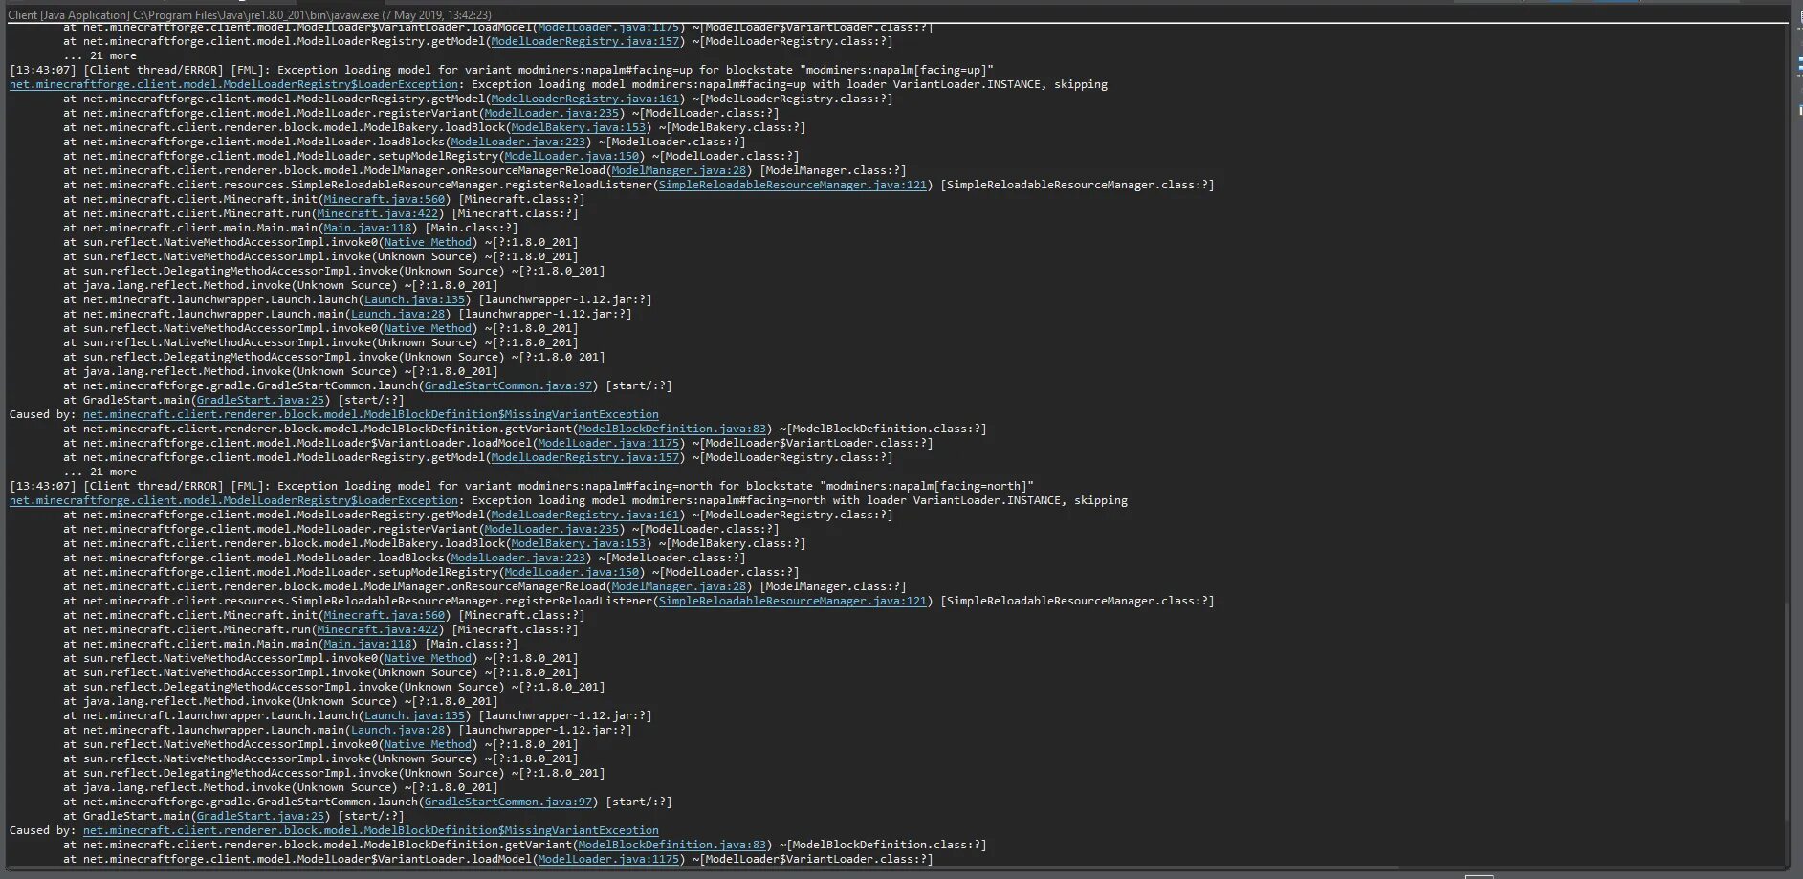Image resolution: width=1803 pixels, height=879 pixels.
Task: Jump to Minecraft.java:560 in facing=north trace
Action: [x=385, y=615]
